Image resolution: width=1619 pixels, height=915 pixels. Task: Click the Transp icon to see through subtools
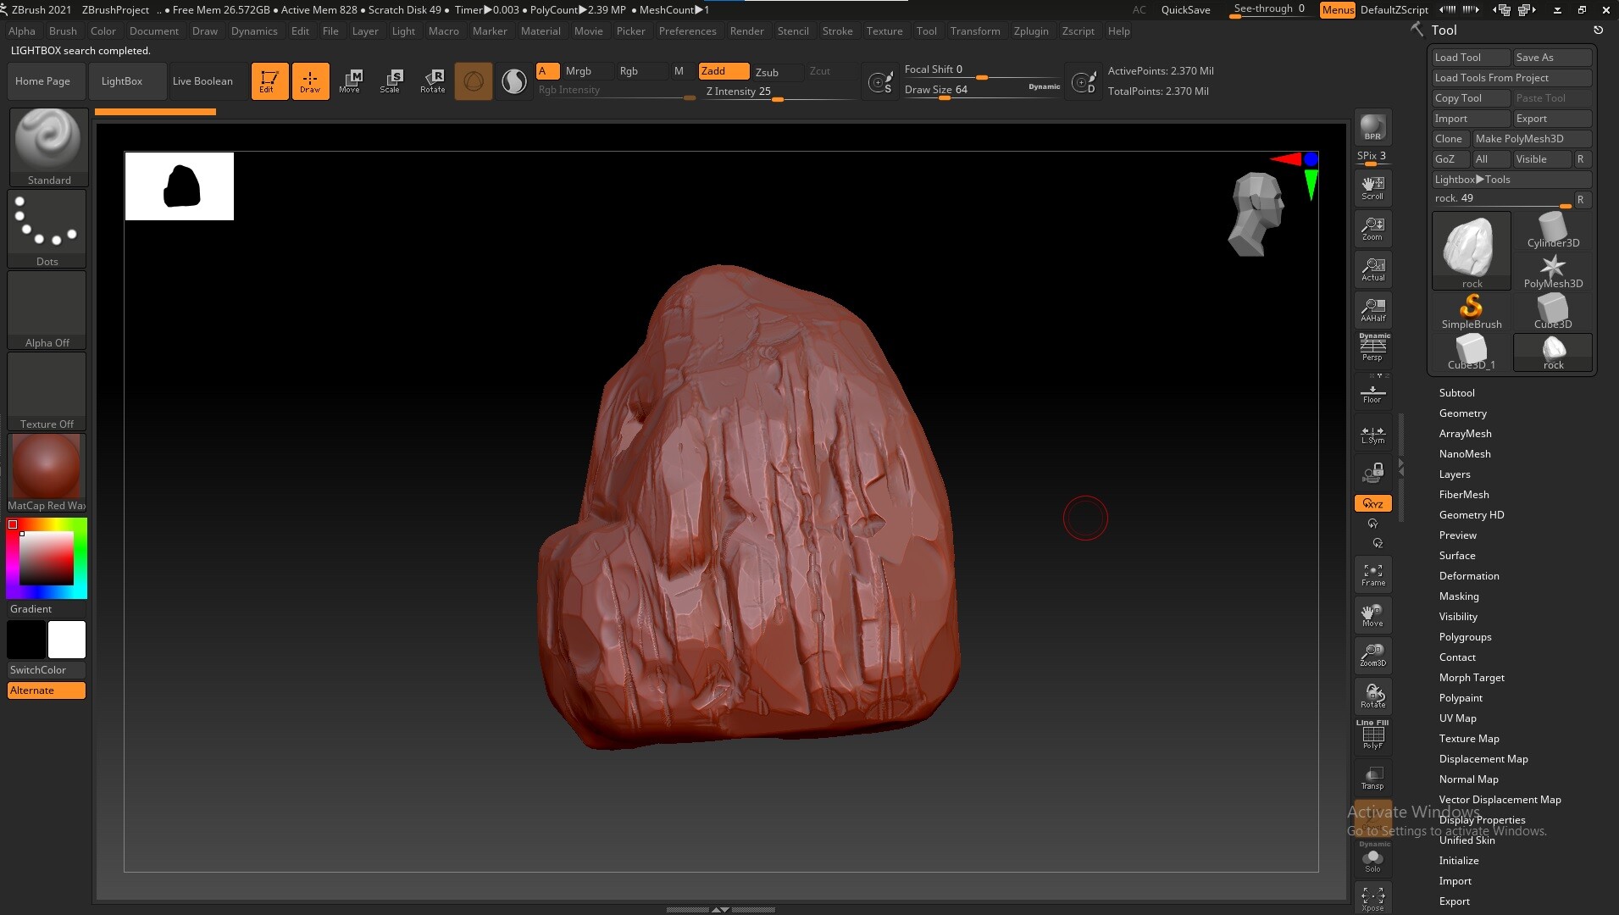pyautogui.click(x=1372, y=778)
